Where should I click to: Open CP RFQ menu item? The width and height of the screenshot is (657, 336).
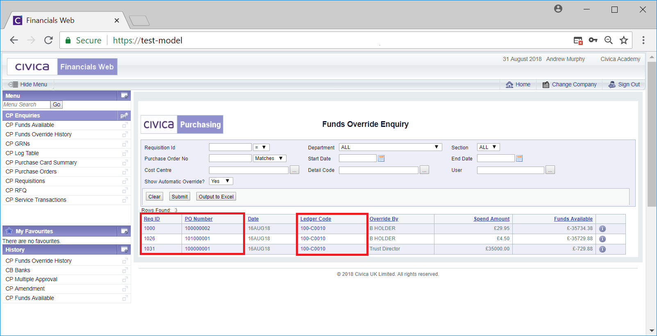pyautogui.click(x=16, y=190)
